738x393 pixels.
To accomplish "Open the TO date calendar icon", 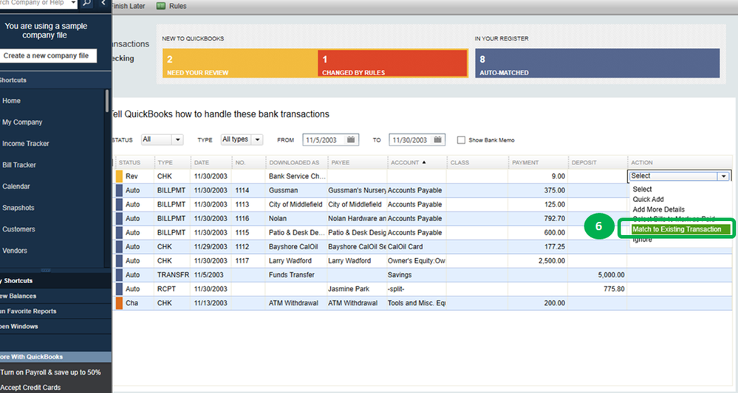I will 438,139.
